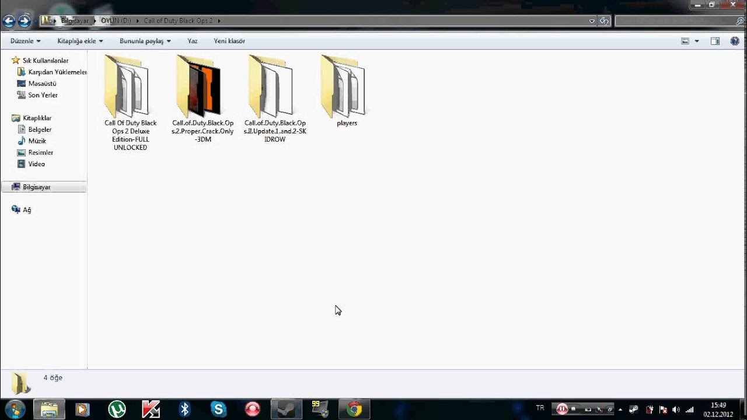747x420 pixels.
Task: Toggle the preview pane button
Action: coord(715,41)
